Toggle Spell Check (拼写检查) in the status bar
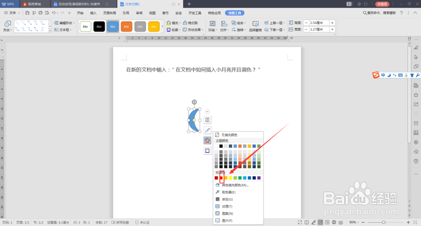Screen dimensions: 421x226 click(120, 222)
